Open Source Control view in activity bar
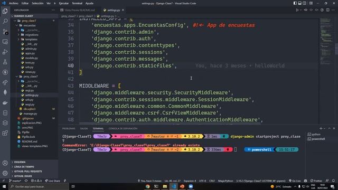Viewport: 338px width, 190px height. point(5,32)
